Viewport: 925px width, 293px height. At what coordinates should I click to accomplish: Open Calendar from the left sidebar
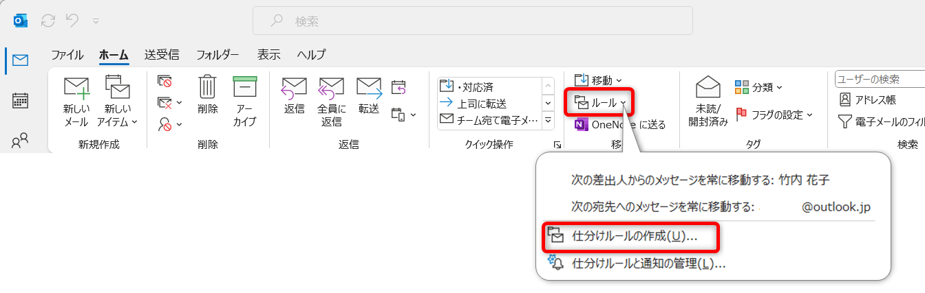click(x=21, y=101)
